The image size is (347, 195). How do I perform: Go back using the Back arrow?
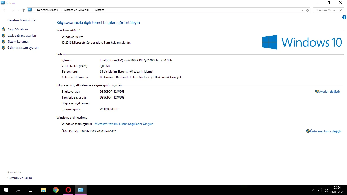point(5,10)
